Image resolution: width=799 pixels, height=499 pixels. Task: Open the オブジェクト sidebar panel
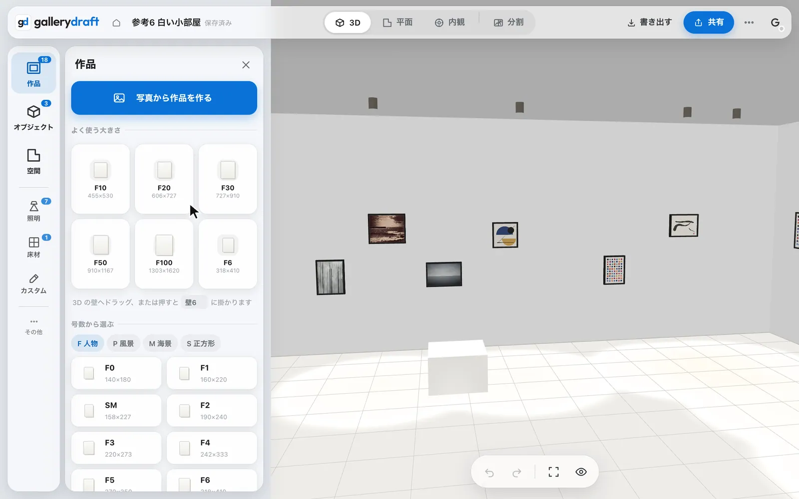33,117
